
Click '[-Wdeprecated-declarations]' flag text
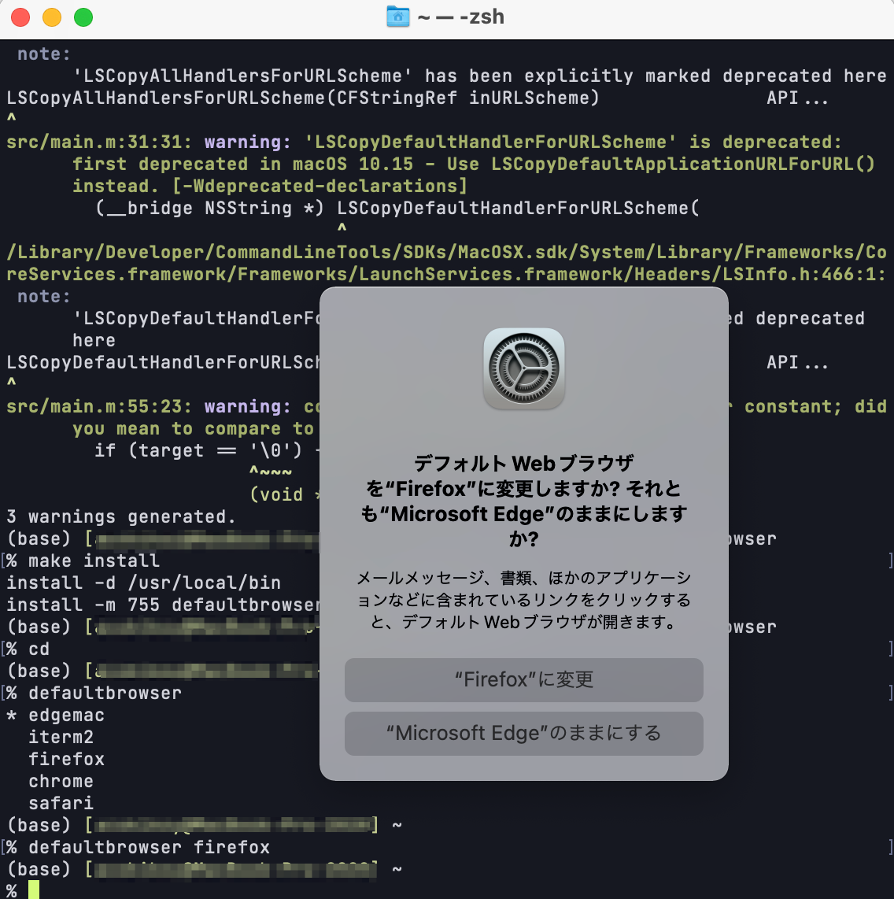pyautogui.click(x=320, y=186)
